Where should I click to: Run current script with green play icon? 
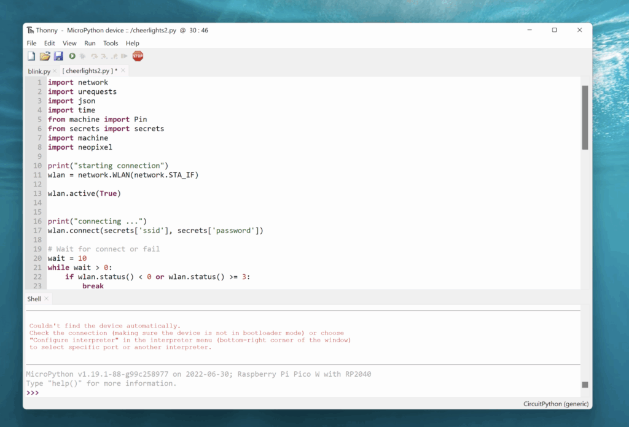(72, 56)
